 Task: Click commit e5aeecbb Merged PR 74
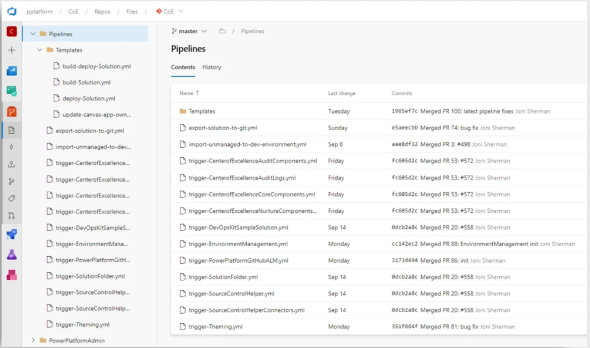435,128
